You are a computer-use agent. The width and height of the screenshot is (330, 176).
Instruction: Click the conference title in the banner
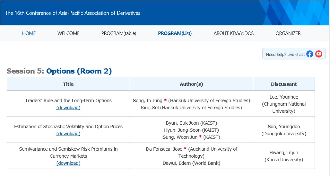pyautogui.click(x=73, y=13)
